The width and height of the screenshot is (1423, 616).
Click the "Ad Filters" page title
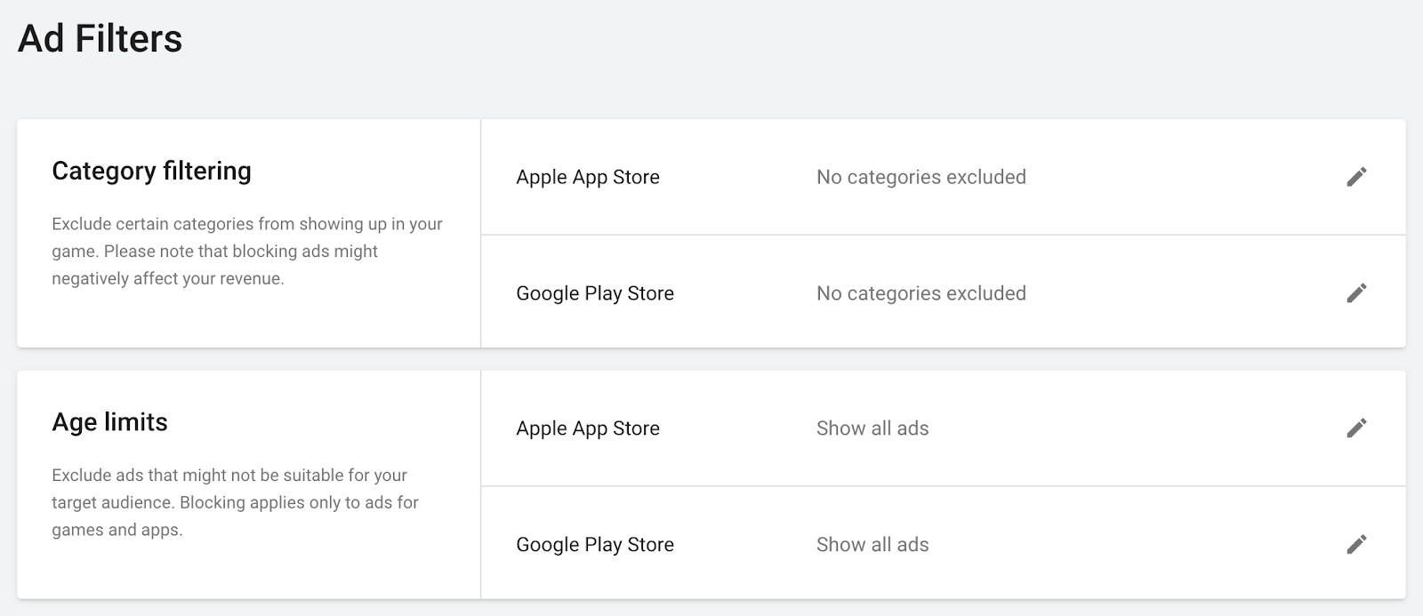click(100, 39)
